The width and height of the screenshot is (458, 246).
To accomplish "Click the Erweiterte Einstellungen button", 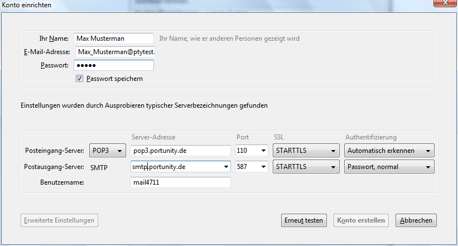I will coord(60,220).
